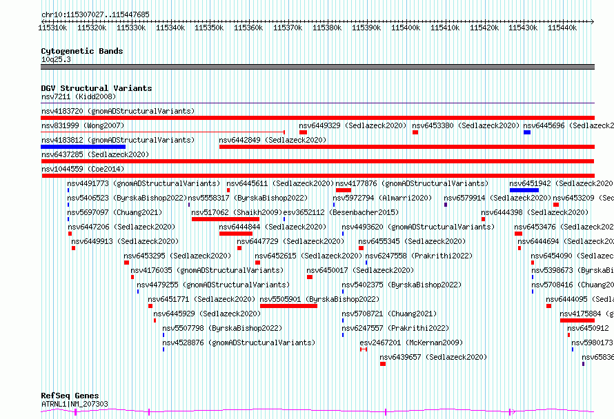Click the long red nsv6442849 bar

407,147
